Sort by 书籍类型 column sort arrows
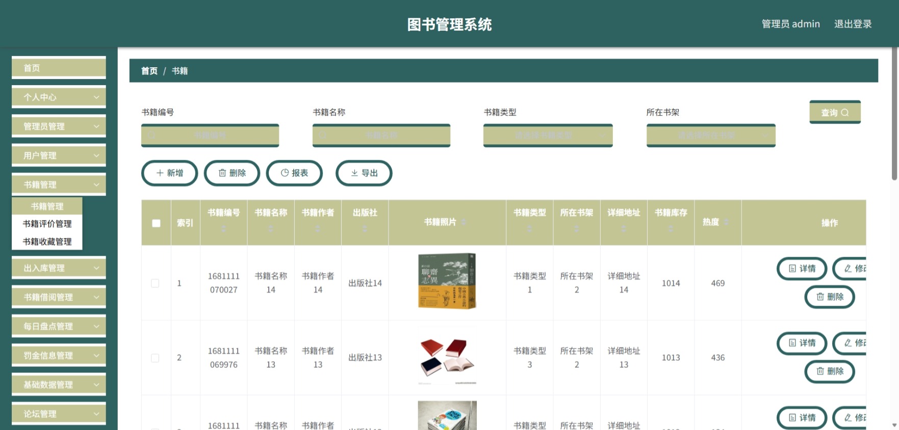Screen dimensions: 899x430 coord(529,229)
